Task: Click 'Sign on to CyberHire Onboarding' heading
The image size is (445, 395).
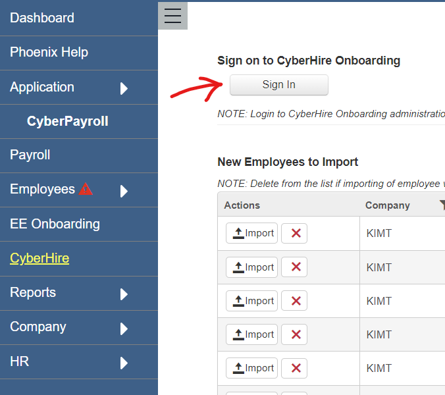Action: (309, 61)
